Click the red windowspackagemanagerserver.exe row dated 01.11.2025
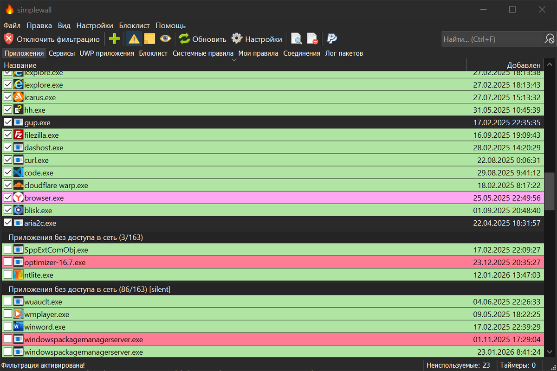Image resolution: width=557 pixels, height=371 pixels. coord(272,339)
